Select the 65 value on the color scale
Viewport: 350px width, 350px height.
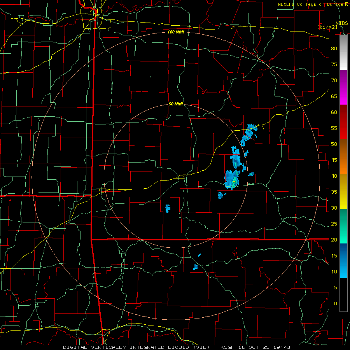[334, 96]
